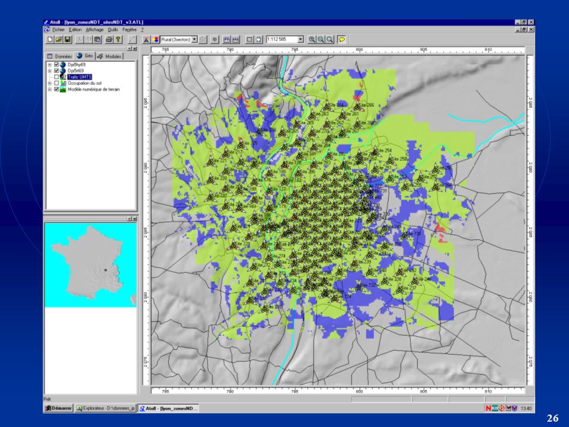Open the Edition menu
The height and width of the screenshot is (427, 569).
click(x=75, y=30)
